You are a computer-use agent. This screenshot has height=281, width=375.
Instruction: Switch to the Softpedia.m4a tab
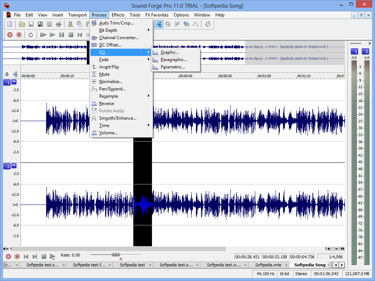coord(268,265)
